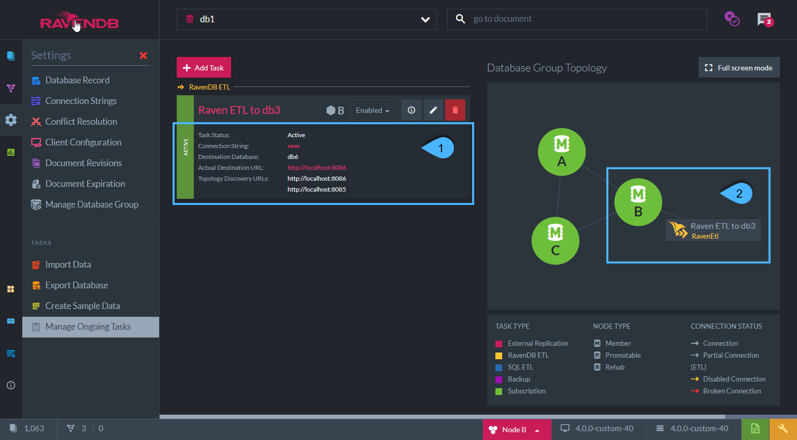
Task: Open the orange wrench tool in footer
Action: click(783, 429)
